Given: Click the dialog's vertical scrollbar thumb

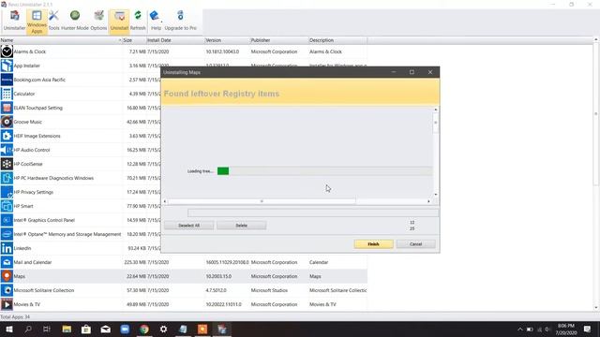Looking at the screenshot, I should [x=435, y=123].
